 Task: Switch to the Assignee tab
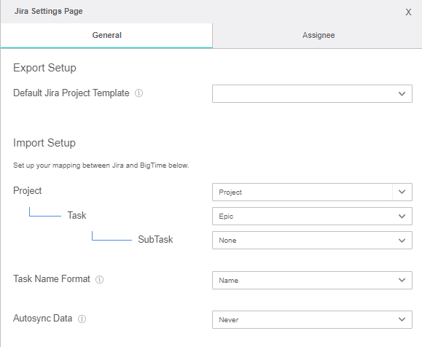tap(318, 36)
